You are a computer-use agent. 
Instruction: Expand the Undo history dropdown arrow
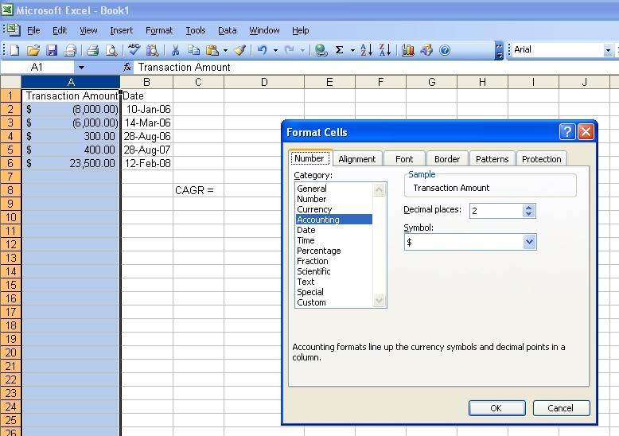(275, 51)
